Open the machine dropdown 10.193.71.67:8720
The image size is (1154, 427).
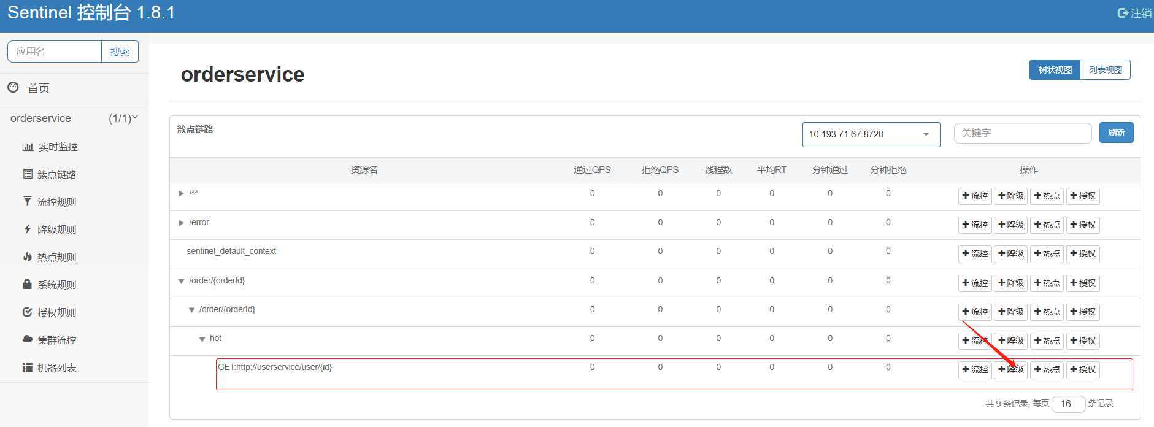coord(871,134)
